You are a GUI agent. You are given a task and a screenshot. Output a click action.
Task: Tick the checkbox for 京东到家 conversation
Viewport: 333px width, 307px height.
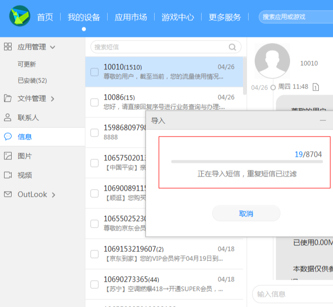pyautogui.click(x=94, y=254)
